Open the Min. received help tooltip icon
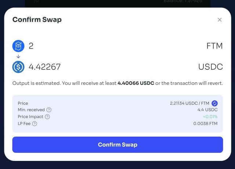235x169 pixels. [x=49, y=110]
